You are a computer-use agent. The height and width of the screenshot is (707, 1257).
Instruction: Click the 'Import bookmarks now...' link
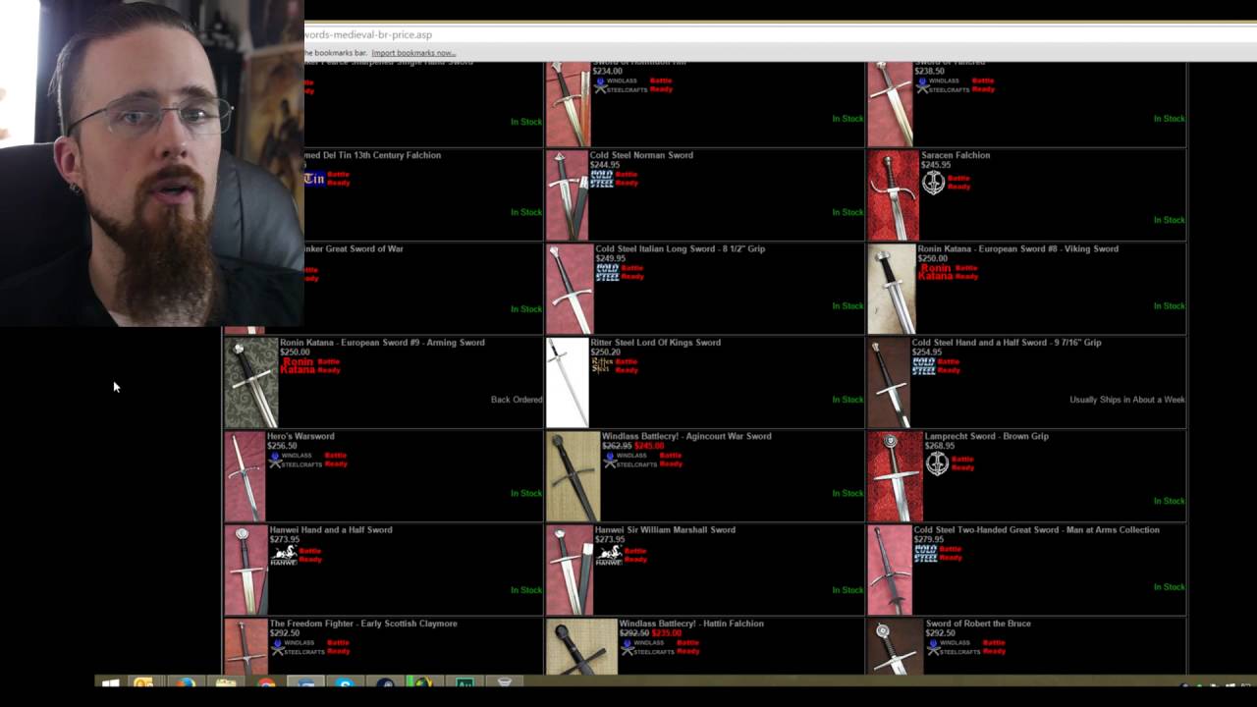[413, 53]
